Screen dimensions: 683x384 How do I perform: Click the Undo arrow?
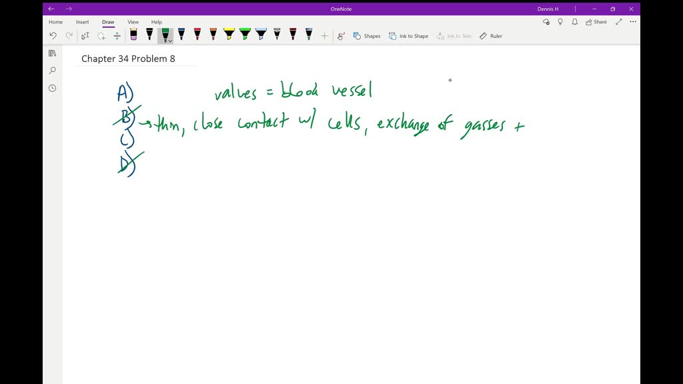[53, 36]
